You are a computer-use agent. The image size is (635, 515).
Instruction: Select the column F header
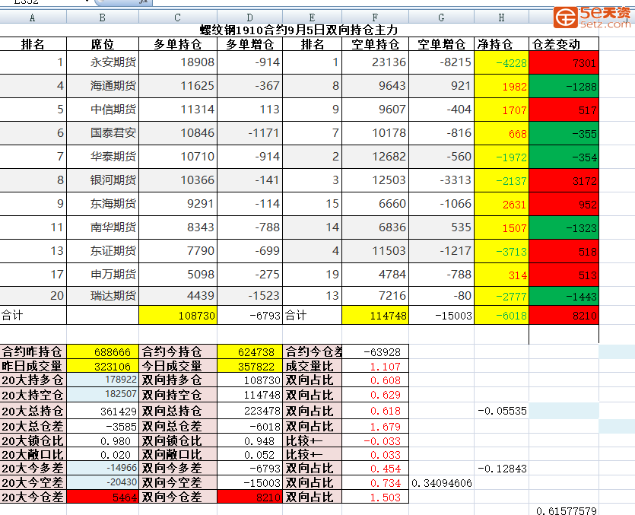375,17
